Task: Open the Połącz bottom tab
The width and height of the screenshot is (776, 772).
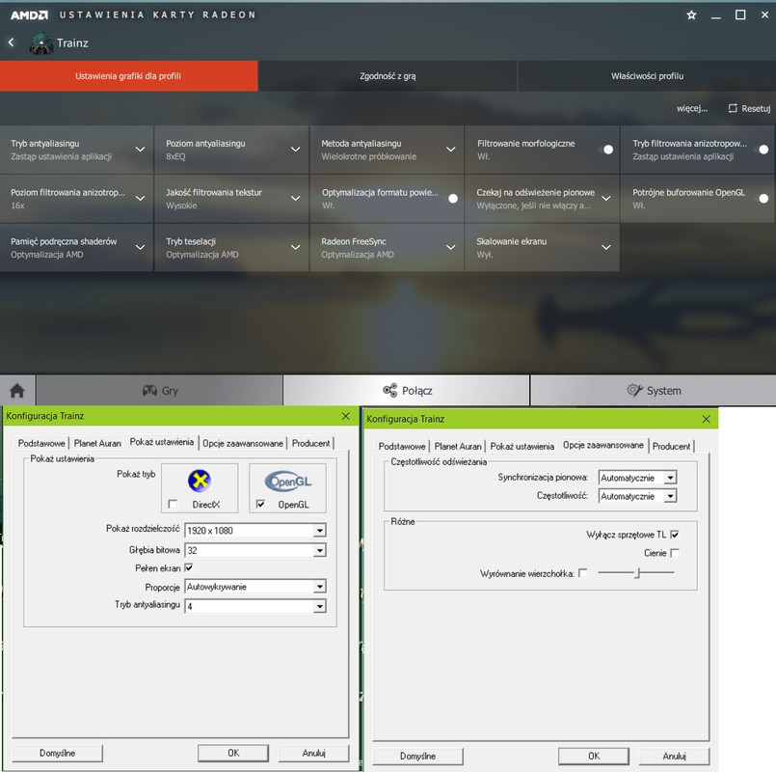Action: pos(406,391)
